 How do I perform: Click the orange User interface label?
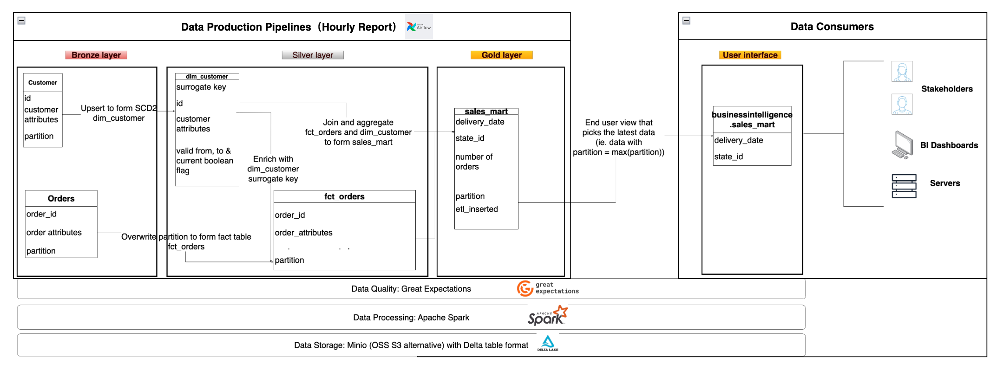(750, 55)
